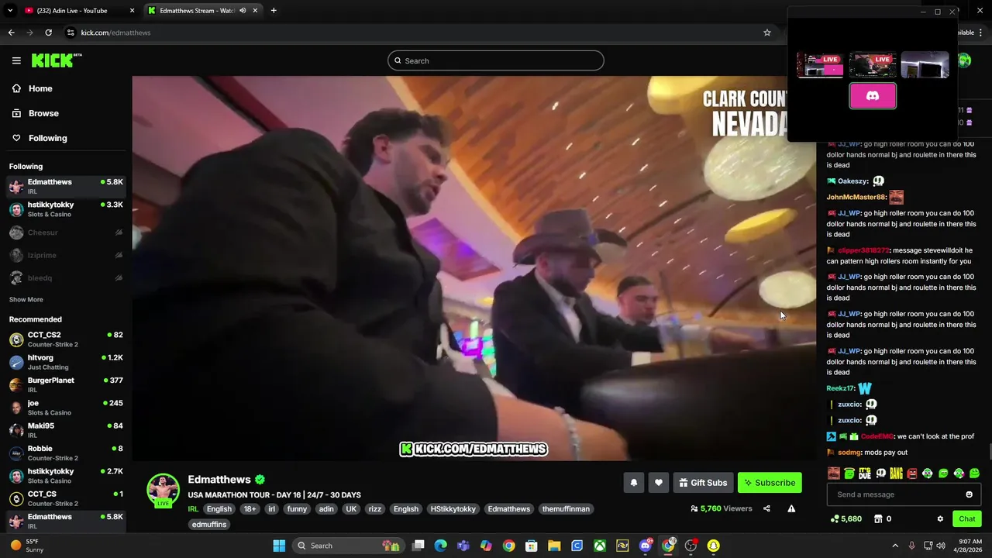Click the Discord button in the overlay window
Image resolution: width=992 pixels, height=558 pixels.
[873, 95]
